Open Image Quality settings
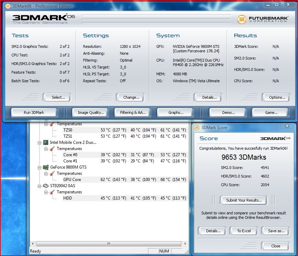 click(91, 113)
